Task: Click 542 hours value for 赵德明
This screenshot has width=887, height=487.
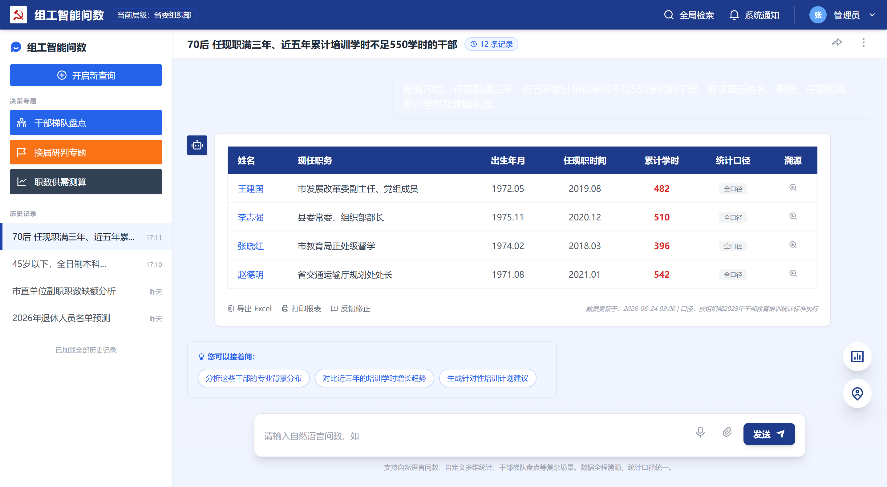Action: click(662, 274)
